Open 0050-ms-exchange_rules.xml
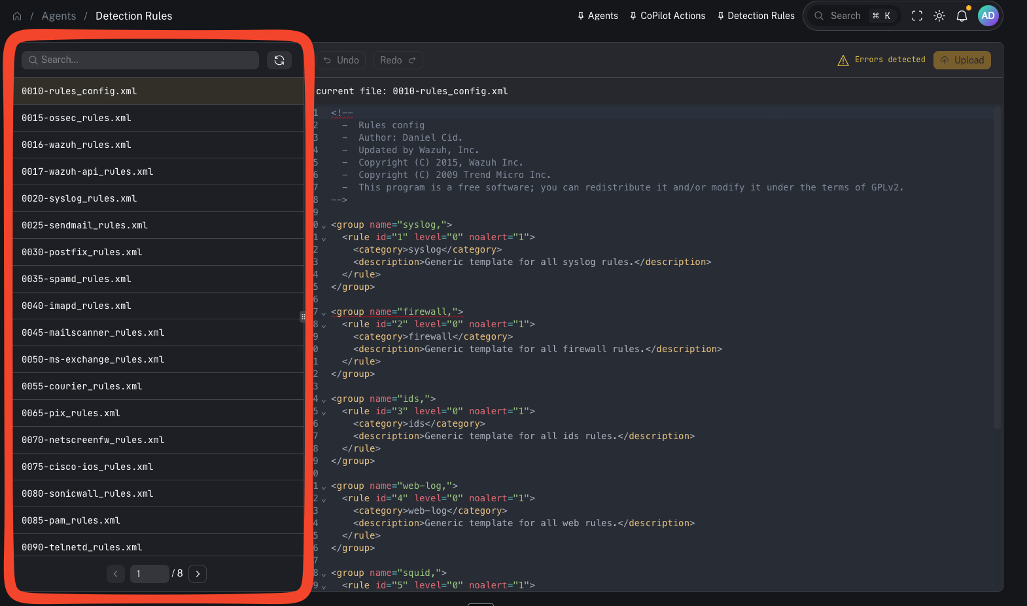The image size is (1027, 606). tap(158, 359)
